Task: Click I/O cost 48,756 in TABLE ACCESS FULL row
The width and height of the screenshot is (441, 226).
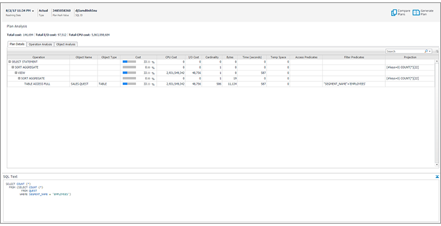Action: pyautogui.click(x=197, y=84)
